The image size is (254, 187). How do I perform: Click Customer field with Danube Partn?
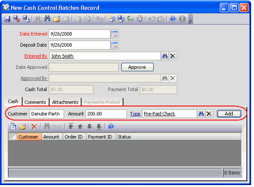pyautogui.click(x=47, y=114)
